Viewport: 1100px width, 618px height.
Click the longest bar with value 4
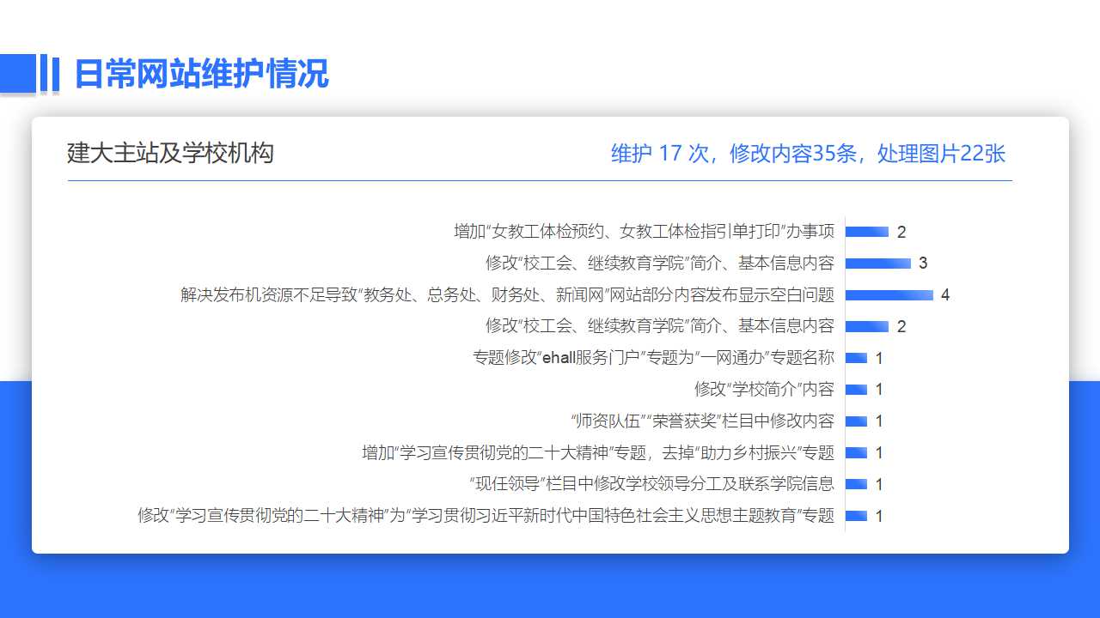889,295
